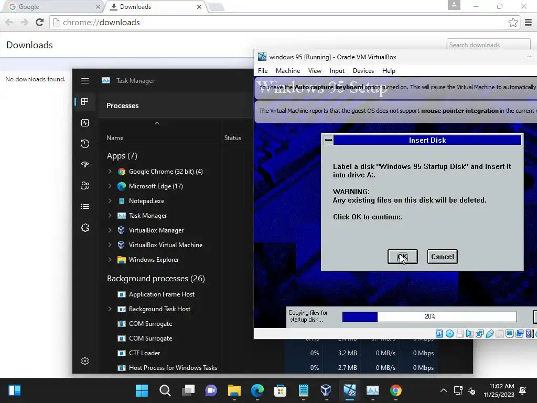537x403 pixels.
Task: Open Startup apps in Task Manager sidebar
Action: [x=84, y=164]
